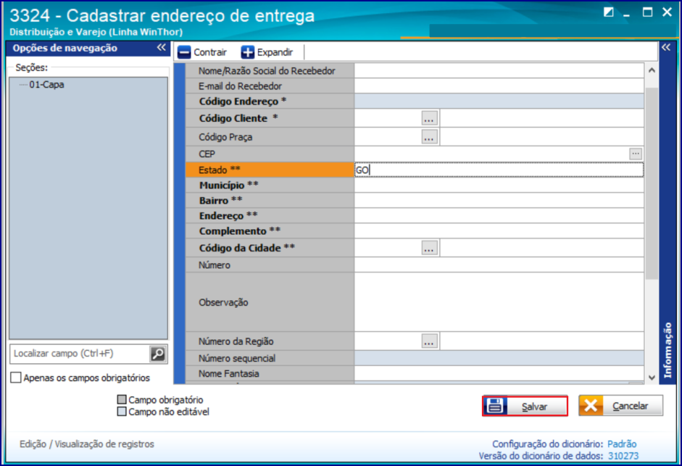682x466 pixels.
Task: Select the 01-Capa section
Action: pos(46,84)
